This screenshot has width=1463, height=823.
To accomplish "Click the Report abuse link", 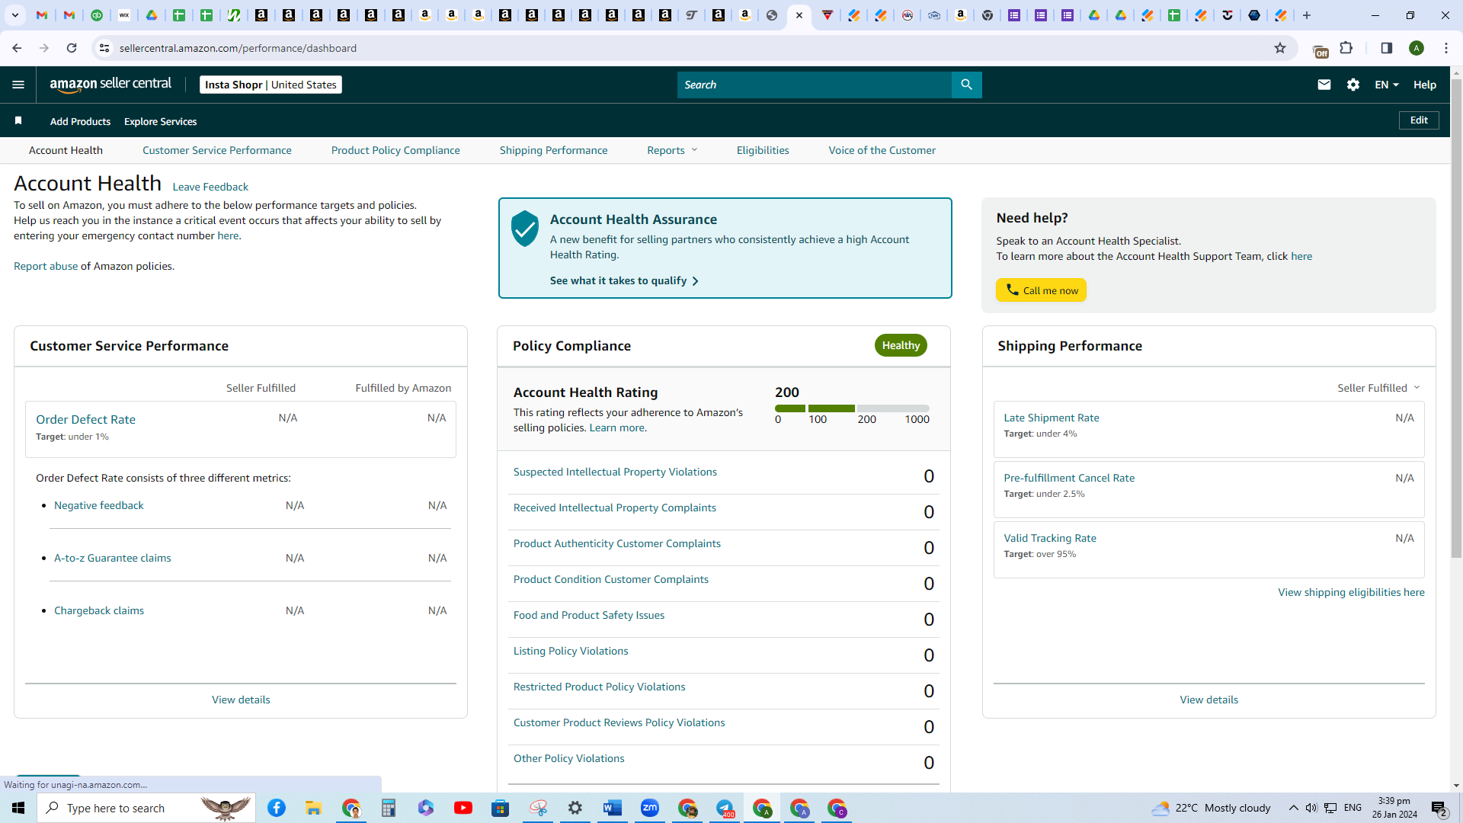I will [x=46, y=266].
